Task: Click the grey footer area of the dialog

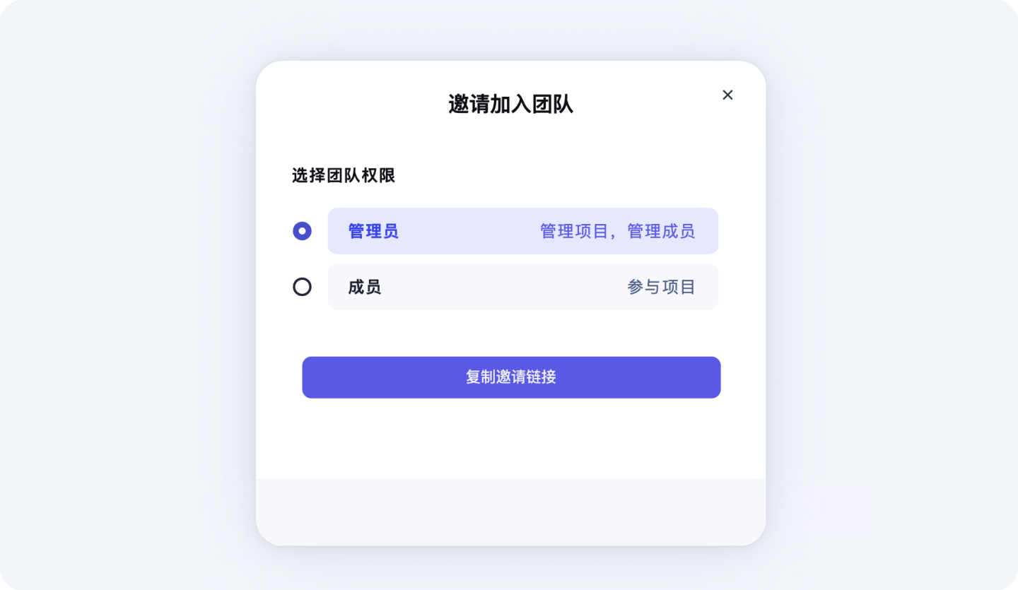Action: tap(510, 512)
